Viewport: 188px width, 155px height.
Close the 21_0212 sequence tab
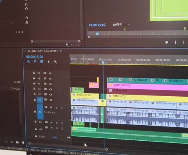click(25, 51)
